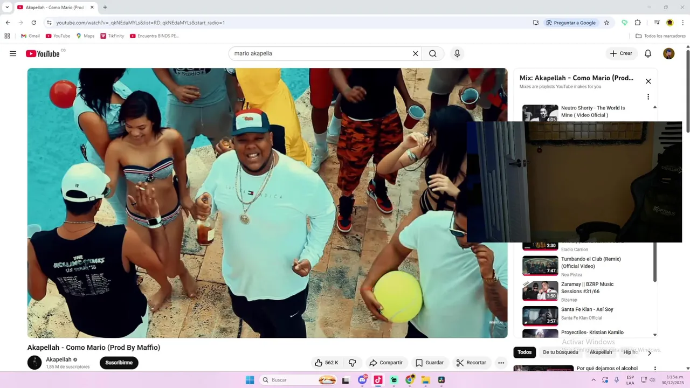Run search with the magnifier button
The height and width of the screenshot is (388, 690).
[433, 53]
